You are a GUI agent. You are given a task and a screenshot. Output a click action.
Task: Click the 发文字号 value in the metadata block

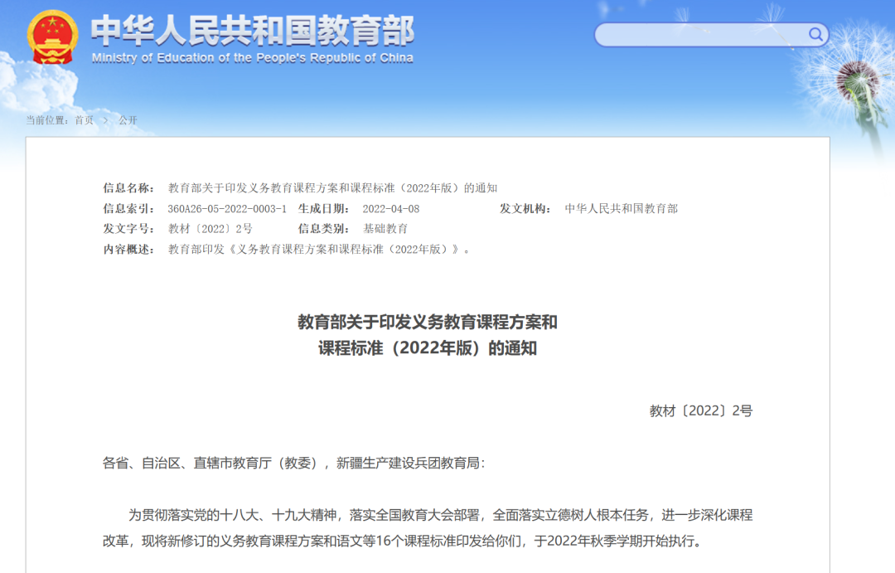coord(210,229)
